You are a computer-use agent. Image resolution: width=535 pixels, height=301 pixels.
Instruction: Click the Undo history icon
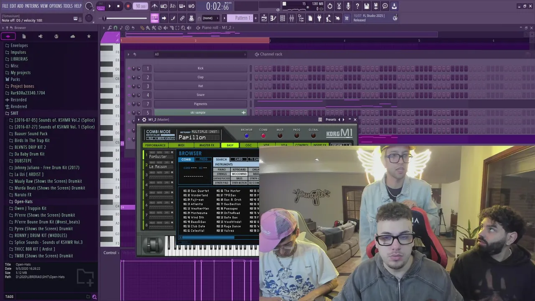point(330,6)
